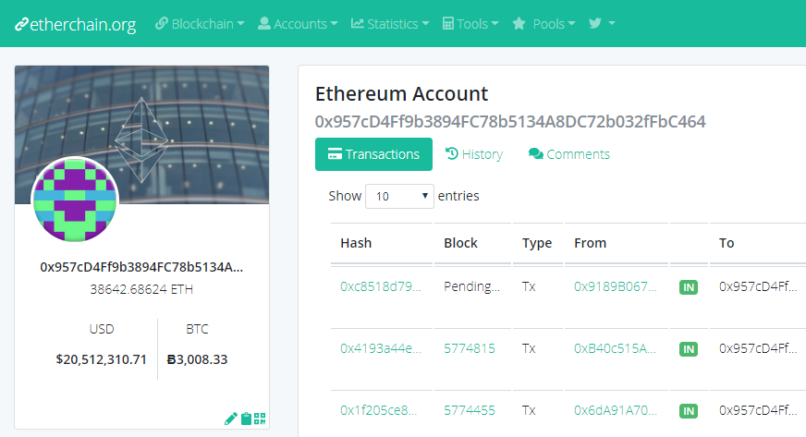Click the BTC value Ƀ3,008.33
The image size is (806, 437).
click(198, 359)
